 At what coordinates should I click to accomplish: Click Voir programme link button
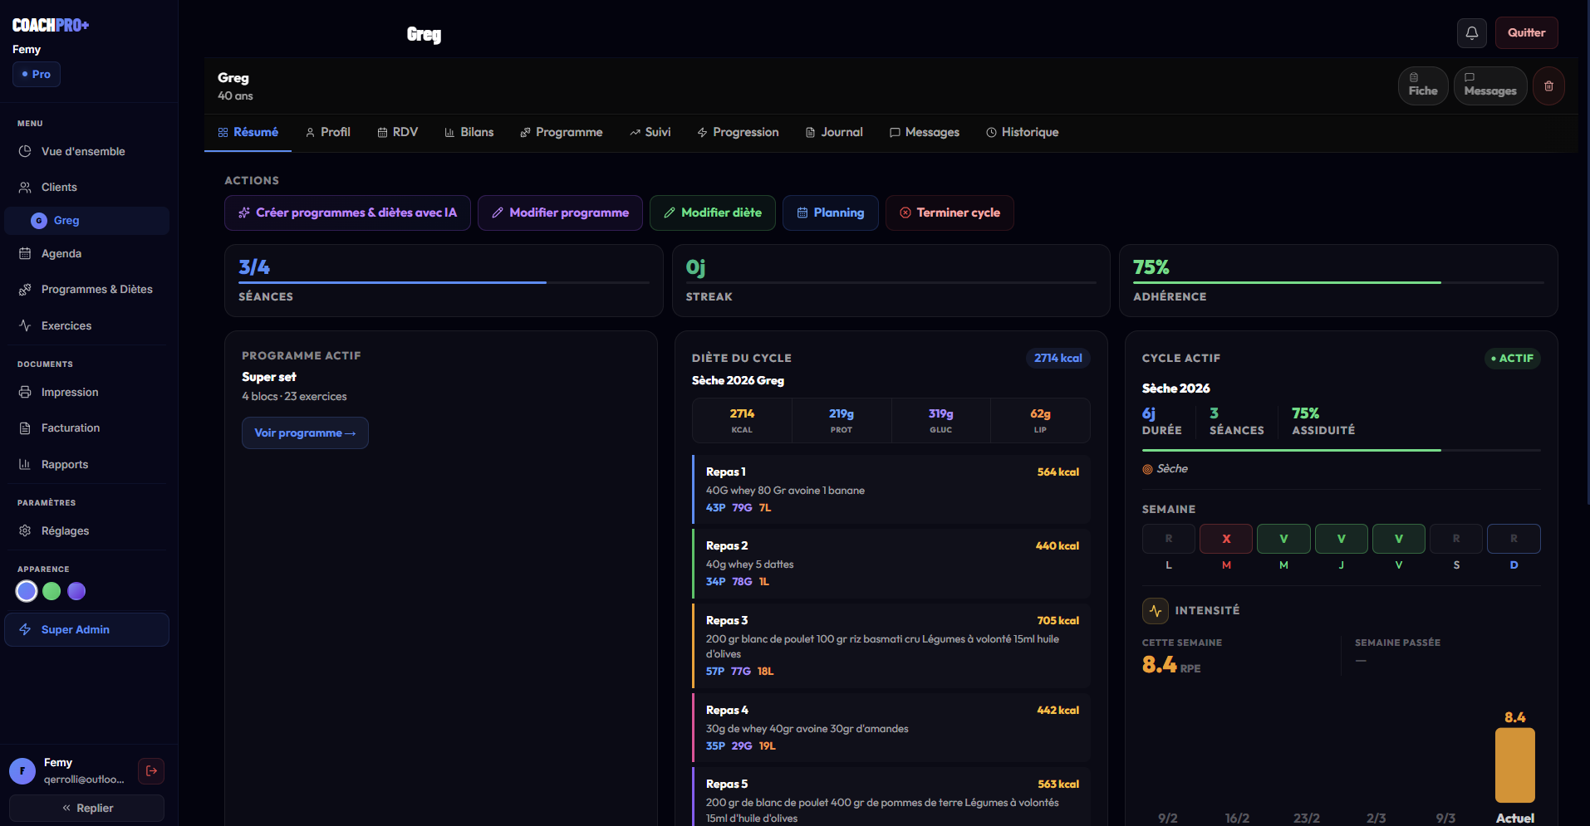[305, 433]
